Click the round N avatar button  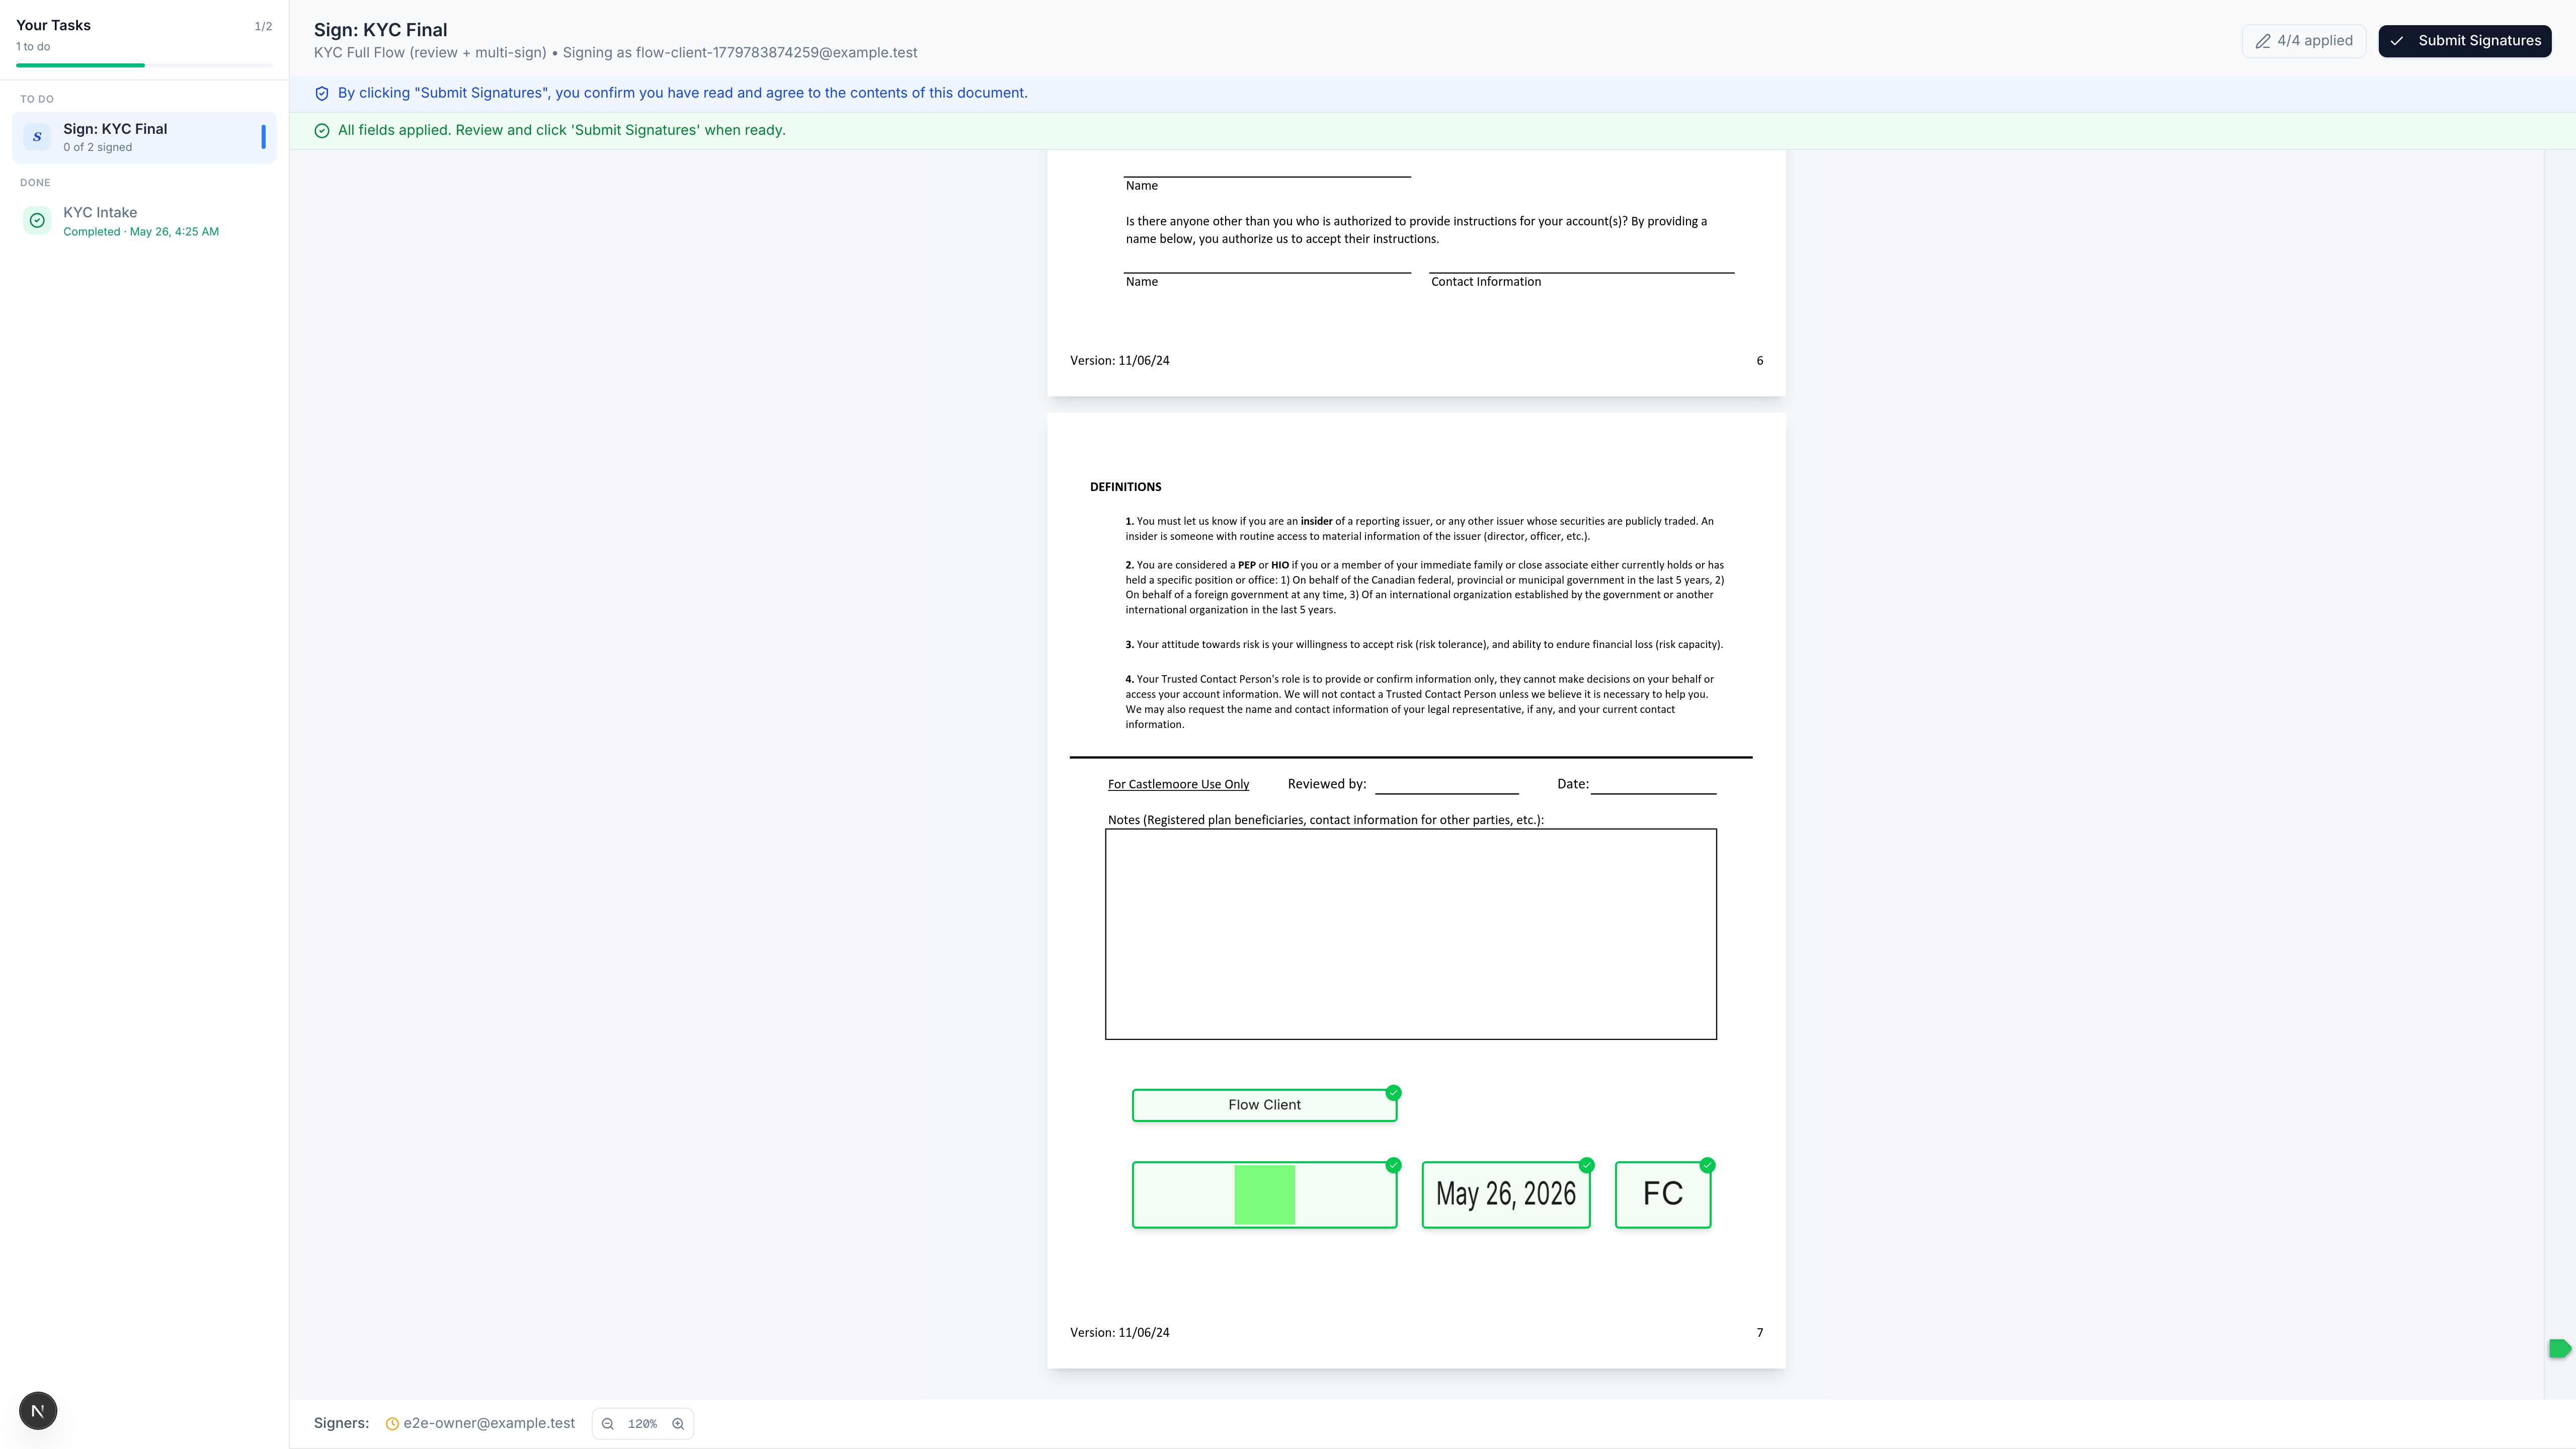tap(38, 1411)
